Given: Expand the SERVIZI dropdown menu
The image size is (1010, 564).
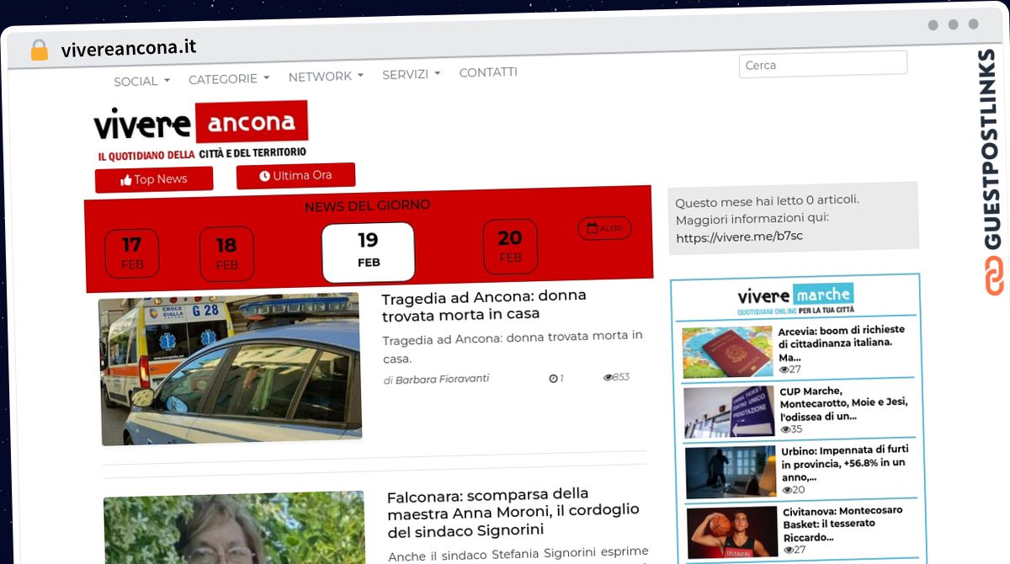Looking at the screenshot, I should [411, 74].
